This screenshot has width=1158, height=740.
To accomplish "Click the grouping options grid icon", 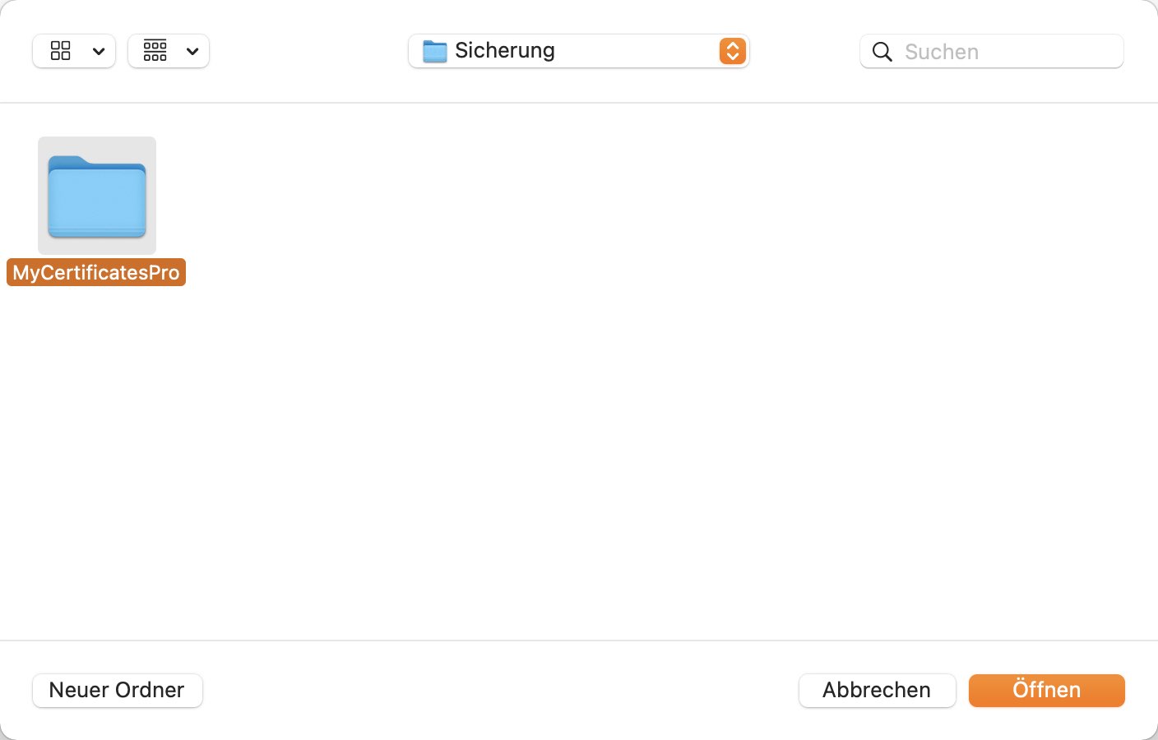I will [x=155, y=51].
